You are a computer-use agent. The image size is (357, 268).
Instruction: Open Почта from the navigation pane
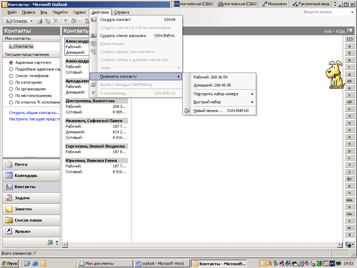tap(31, 164)
